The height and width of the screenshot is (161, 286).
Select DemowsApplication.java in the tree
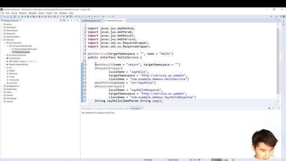point(25,49)
